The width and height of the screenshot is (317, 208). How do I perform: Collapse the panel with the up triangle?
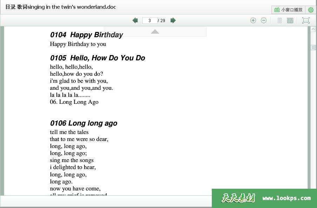(155, 32)
